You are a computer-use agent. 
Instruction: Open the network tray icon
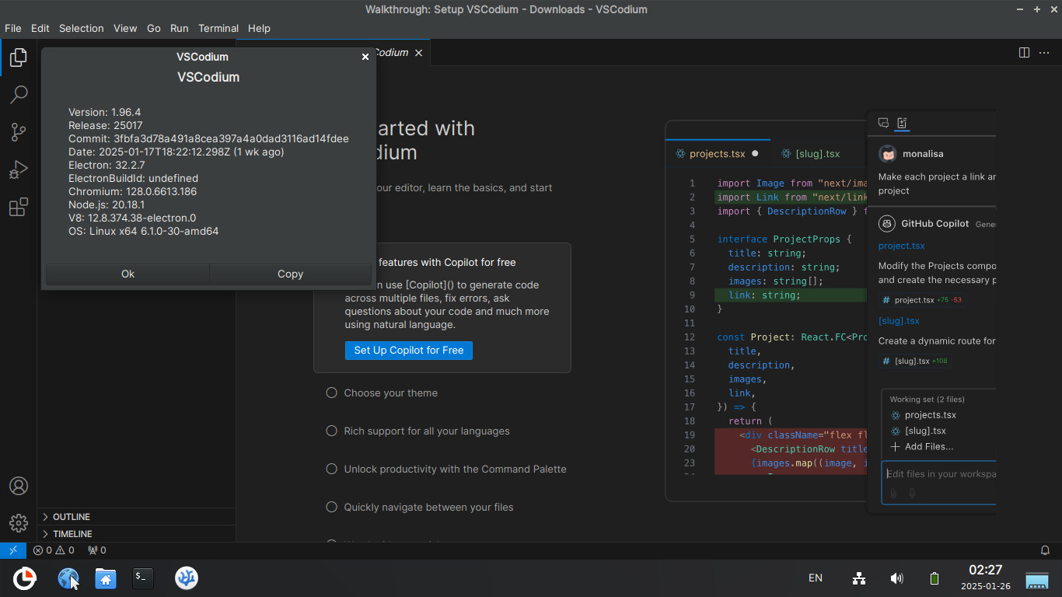click(859, 578)
